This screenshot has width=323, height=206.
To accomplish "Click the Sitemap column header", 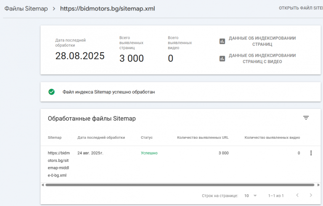I will 55,137.
